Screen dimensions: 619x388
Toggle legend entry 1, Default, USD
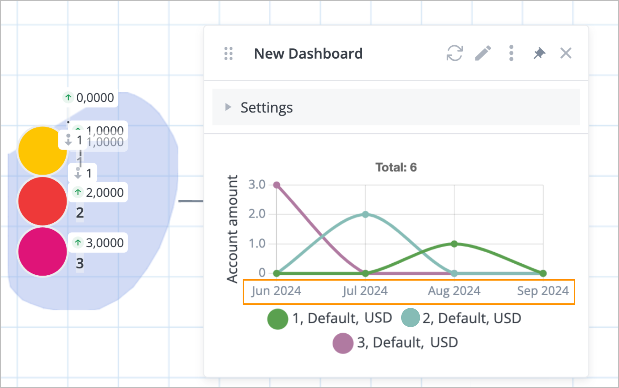click(x=329, y=318)
